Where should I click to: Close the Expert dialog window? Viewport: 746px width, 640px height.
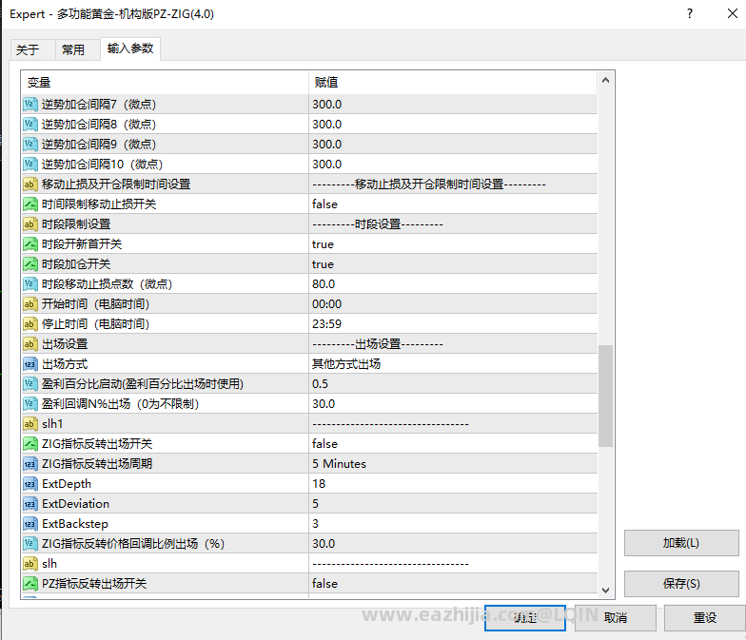tap(733, 13)
